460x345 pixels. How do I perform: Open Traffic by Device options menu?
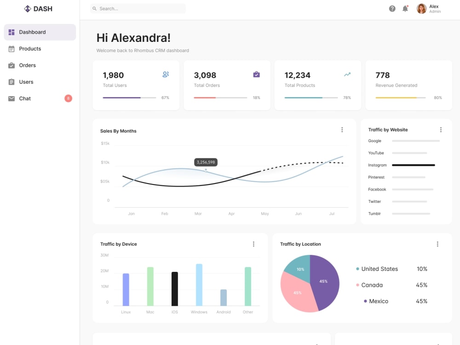[254, 244]
